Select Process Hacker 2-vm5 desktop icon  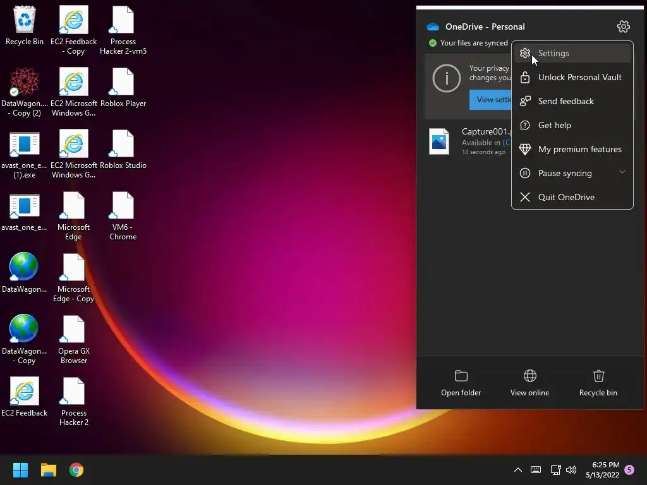123,30
